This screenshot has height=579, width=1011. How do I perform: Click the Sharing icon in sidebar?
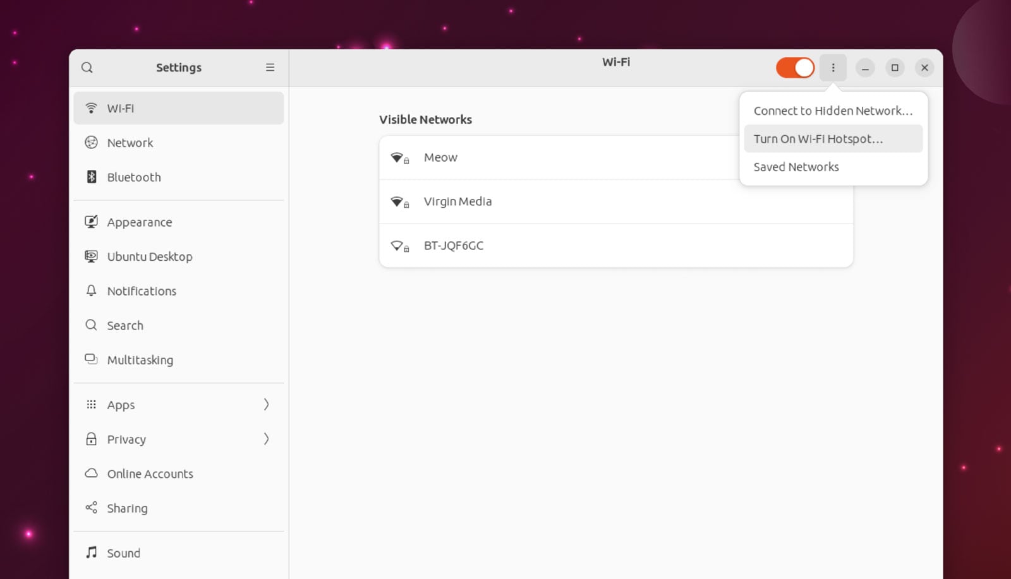tap(91, 508)
